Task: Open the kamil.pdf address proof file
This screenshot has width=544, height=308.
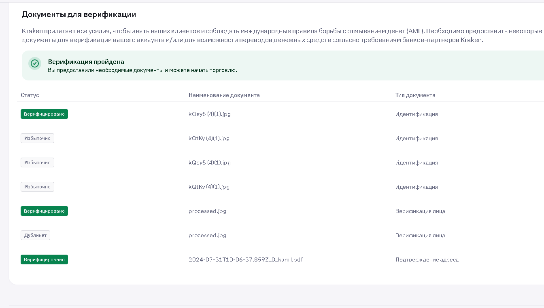Action: 245,259
